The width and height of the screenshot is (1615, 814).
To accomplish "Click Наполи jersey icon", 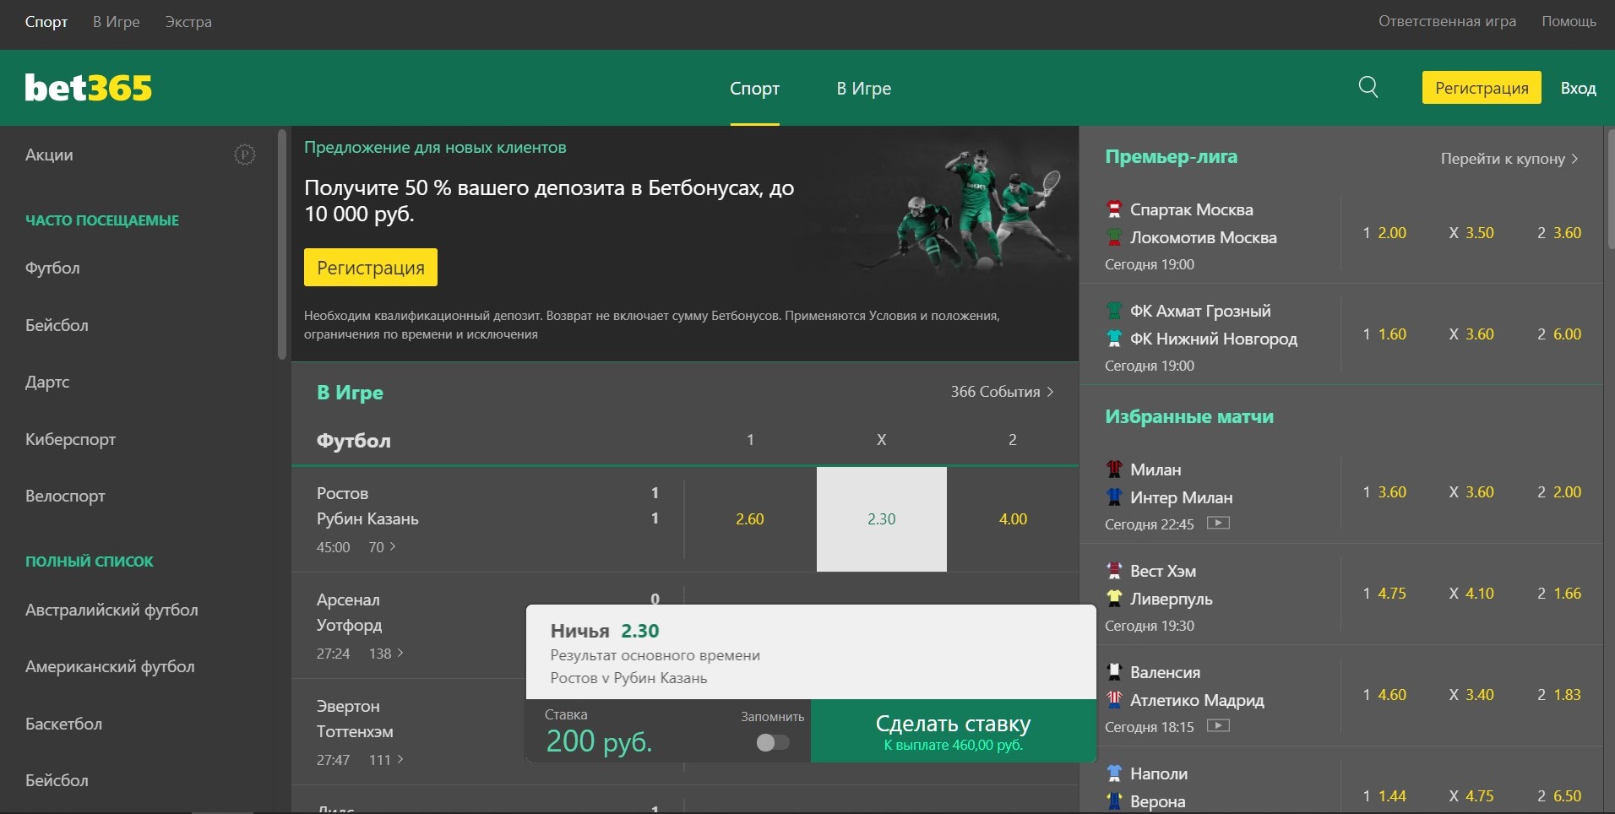I will [x=1114, y=773].
